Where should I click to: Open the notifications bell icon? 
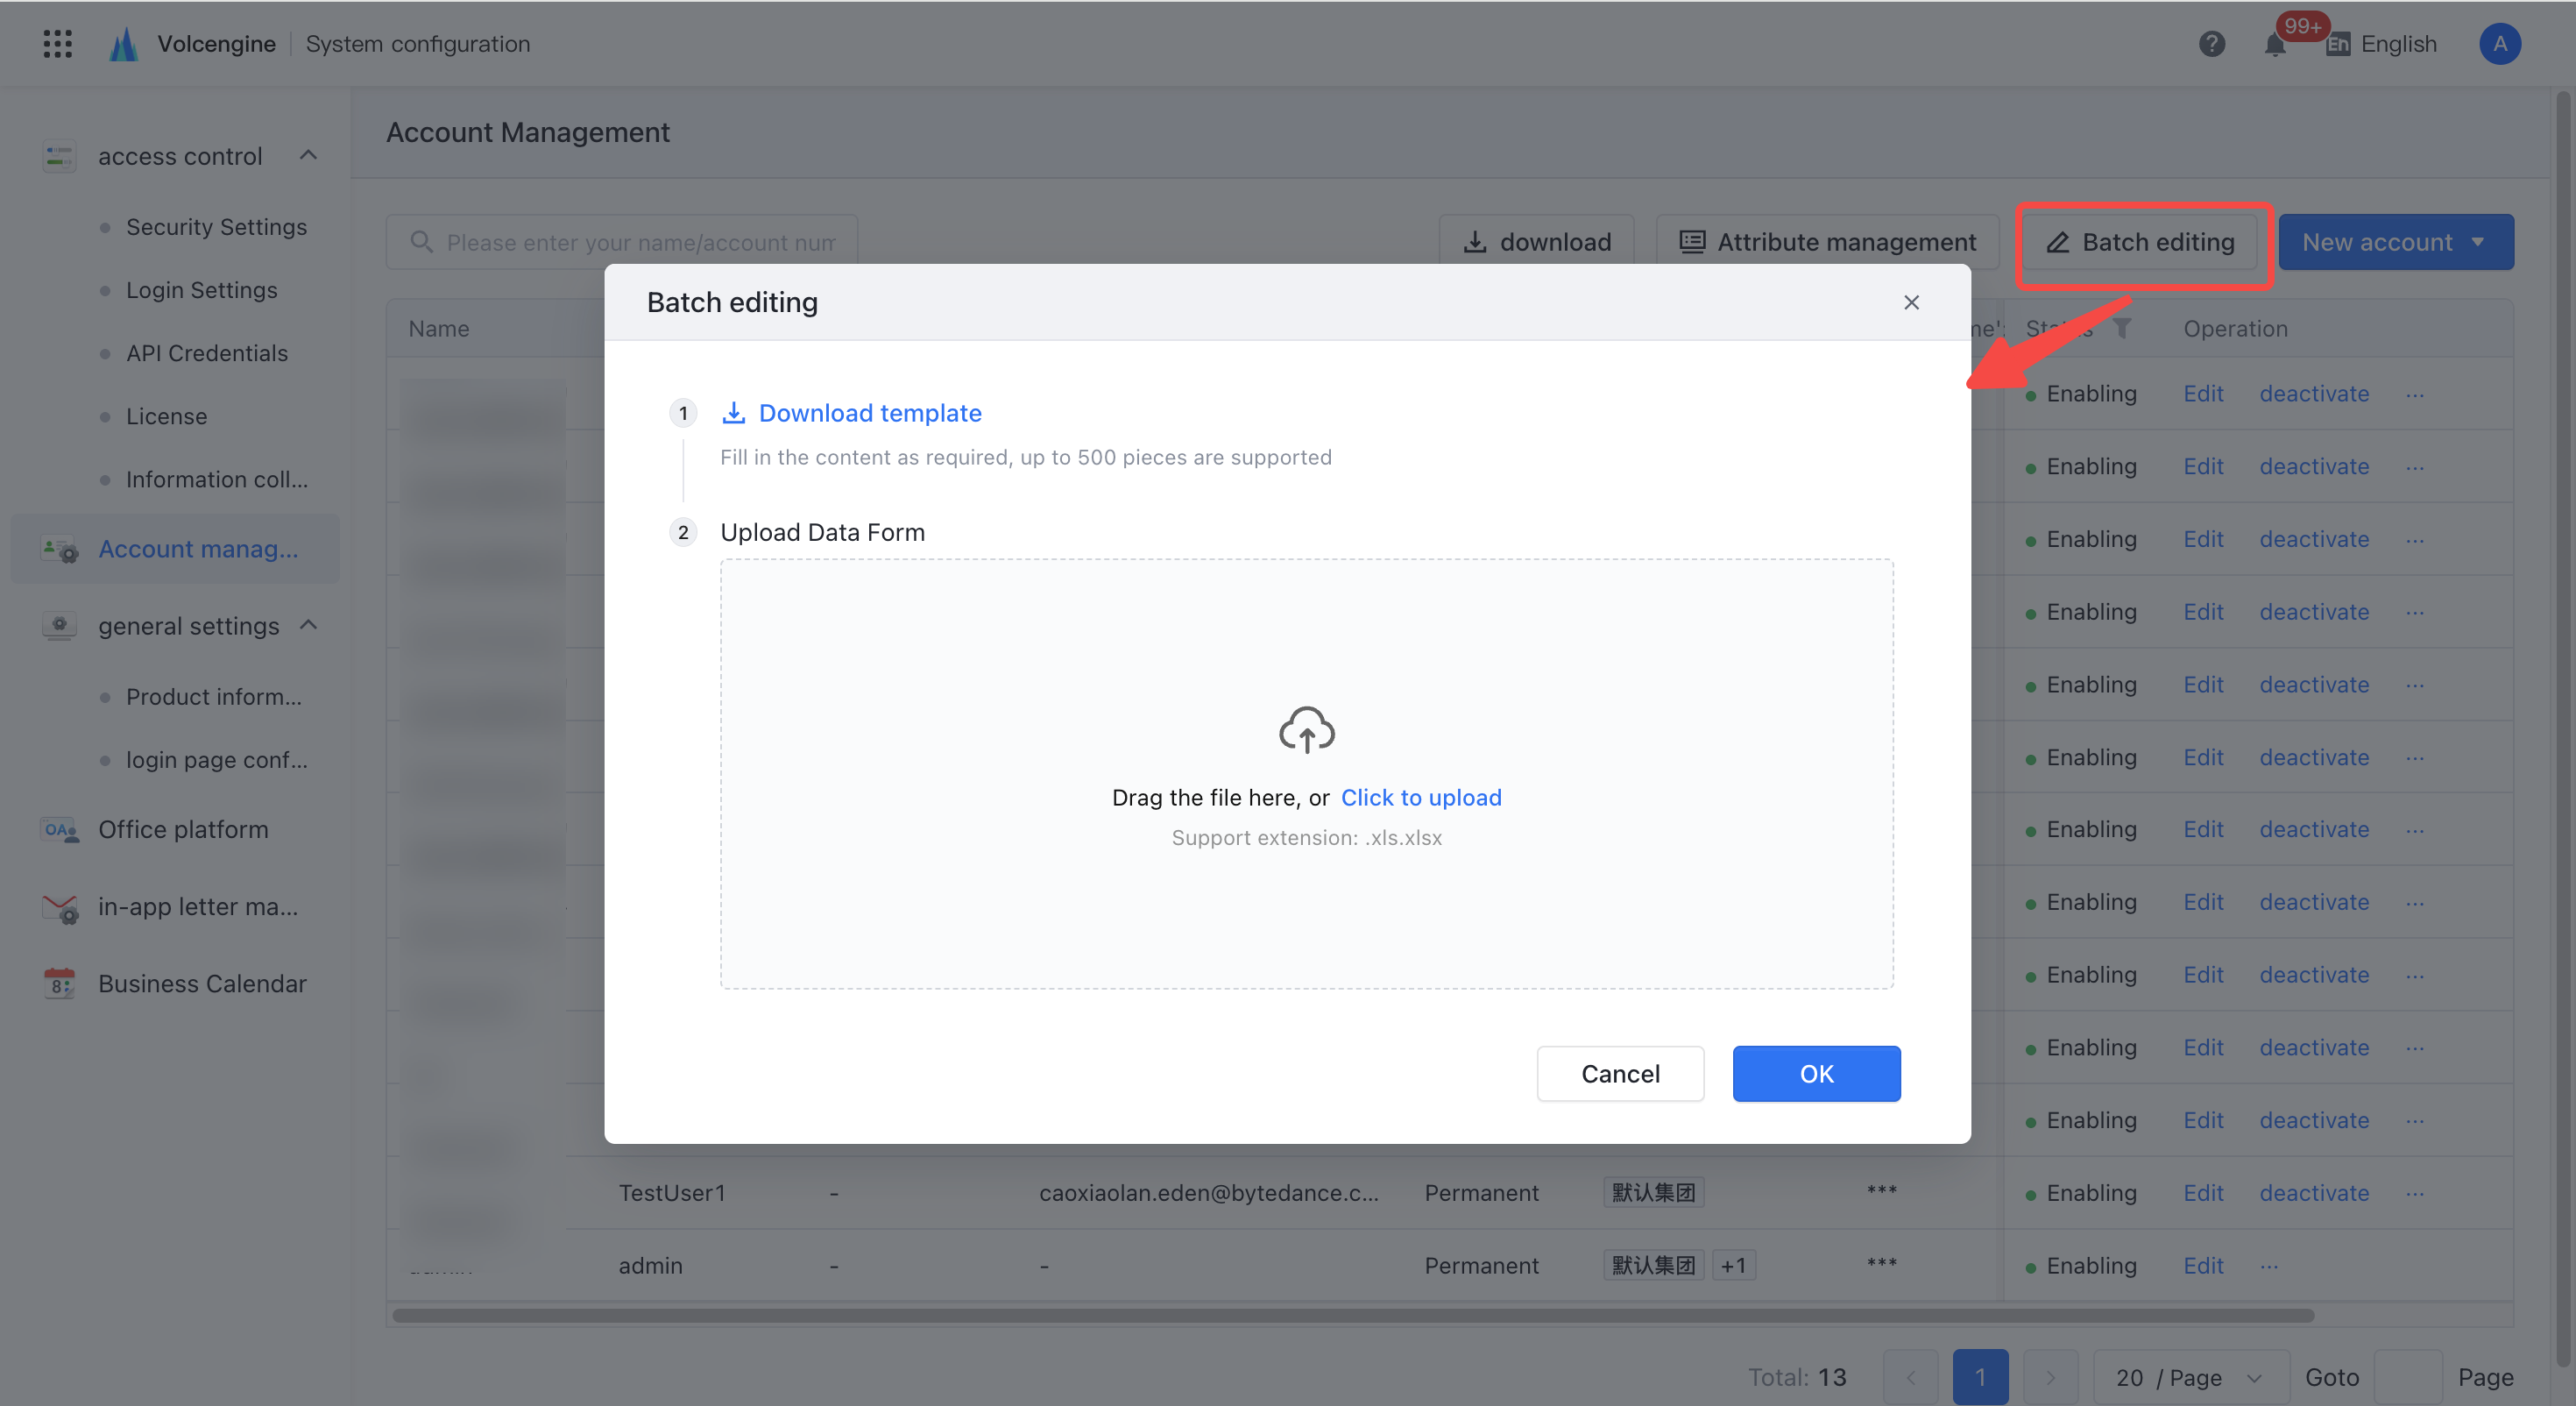[2275, 45]
